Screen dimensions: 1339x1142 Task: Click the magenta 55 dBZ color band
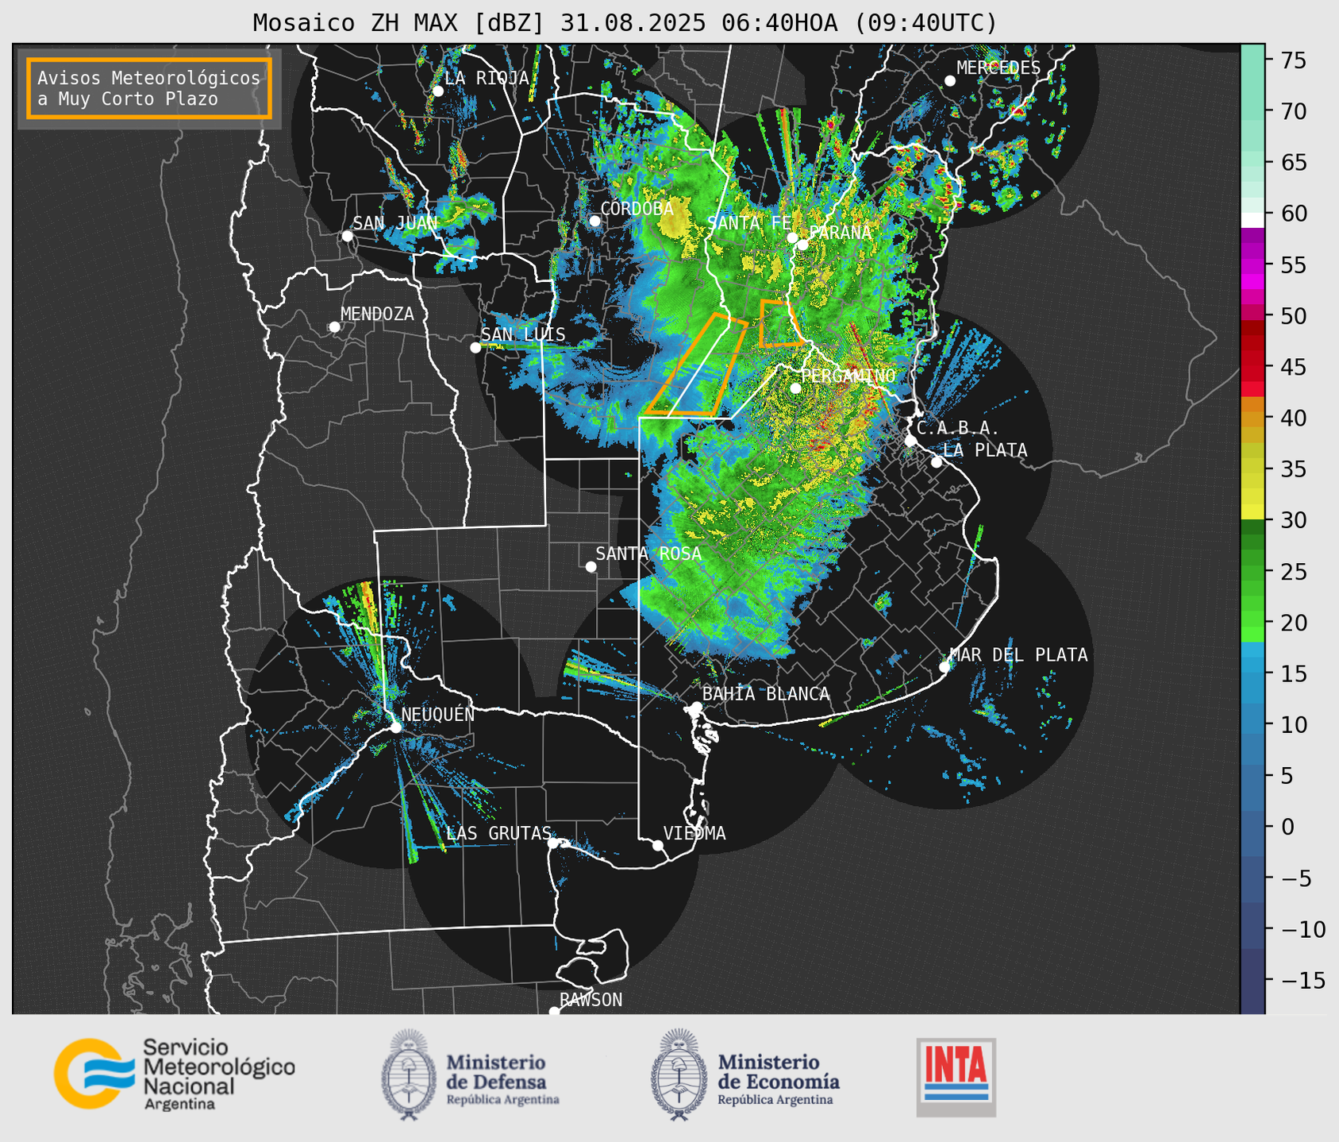(x=1252, y=265)
